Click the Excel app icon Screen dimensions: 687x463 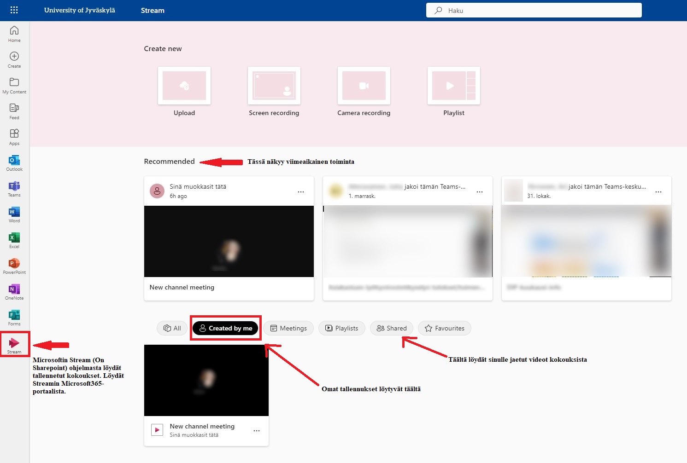tap(14, 240)
